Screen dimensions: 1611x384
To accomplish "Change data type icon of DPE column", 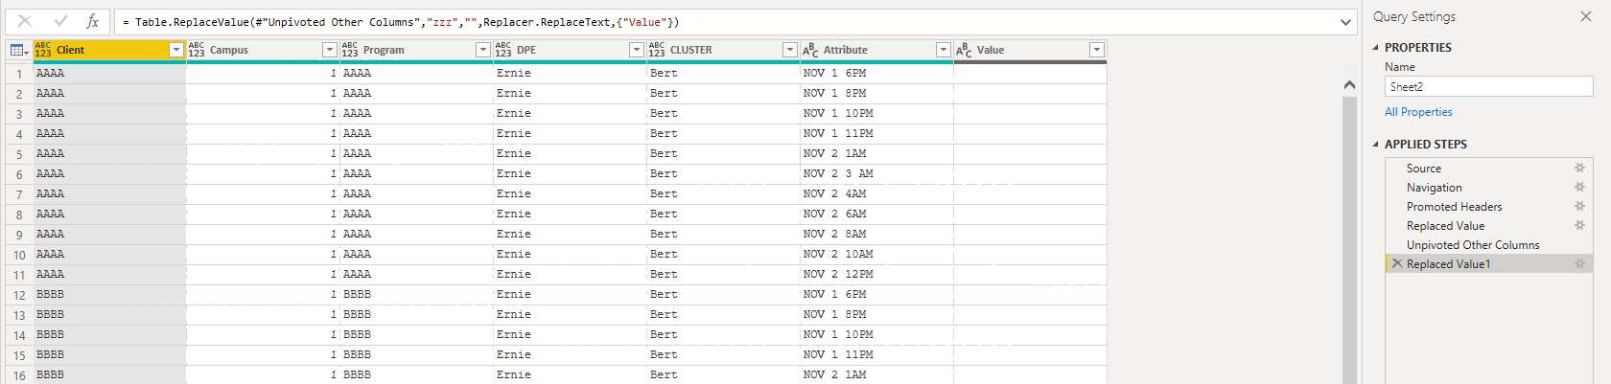I will coord(503,50).
